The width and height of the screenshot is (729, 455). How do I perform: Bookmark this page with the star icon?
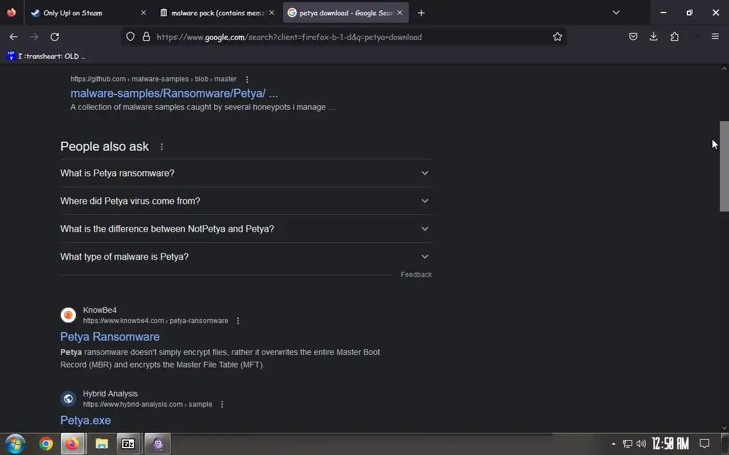click(557, 36)
